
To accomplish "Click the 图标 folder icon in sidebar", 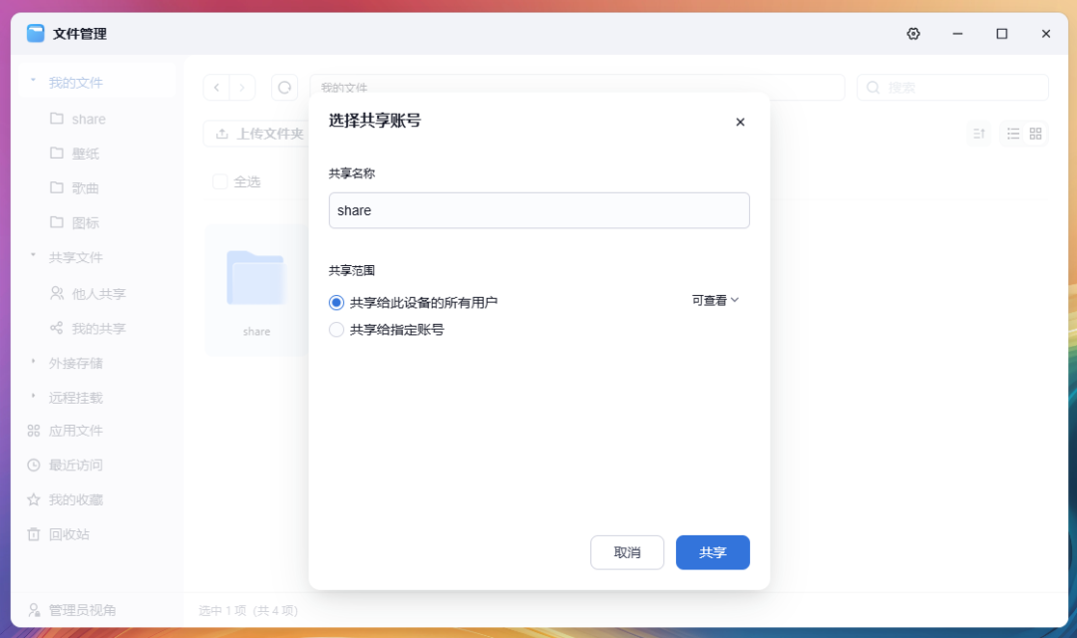I will [56, 222].
